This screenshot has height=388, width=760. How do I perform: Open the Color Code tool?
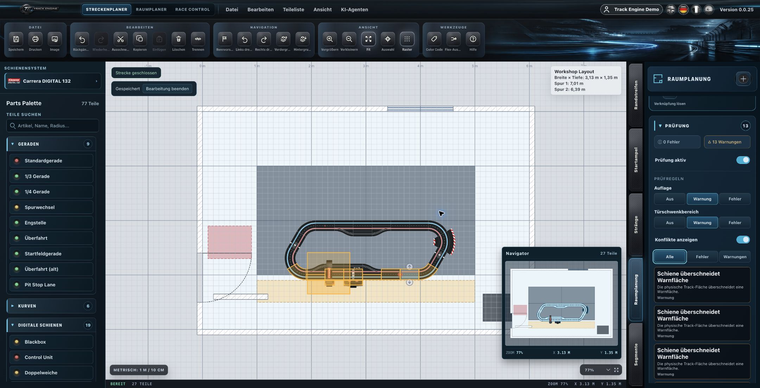(x=434, y=39)
